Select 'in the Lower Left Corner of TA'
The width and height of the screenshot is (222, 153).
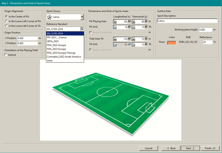tap(6, 26)
